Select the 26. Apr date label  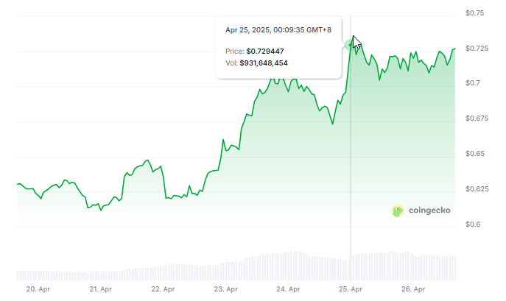(413, 290)
